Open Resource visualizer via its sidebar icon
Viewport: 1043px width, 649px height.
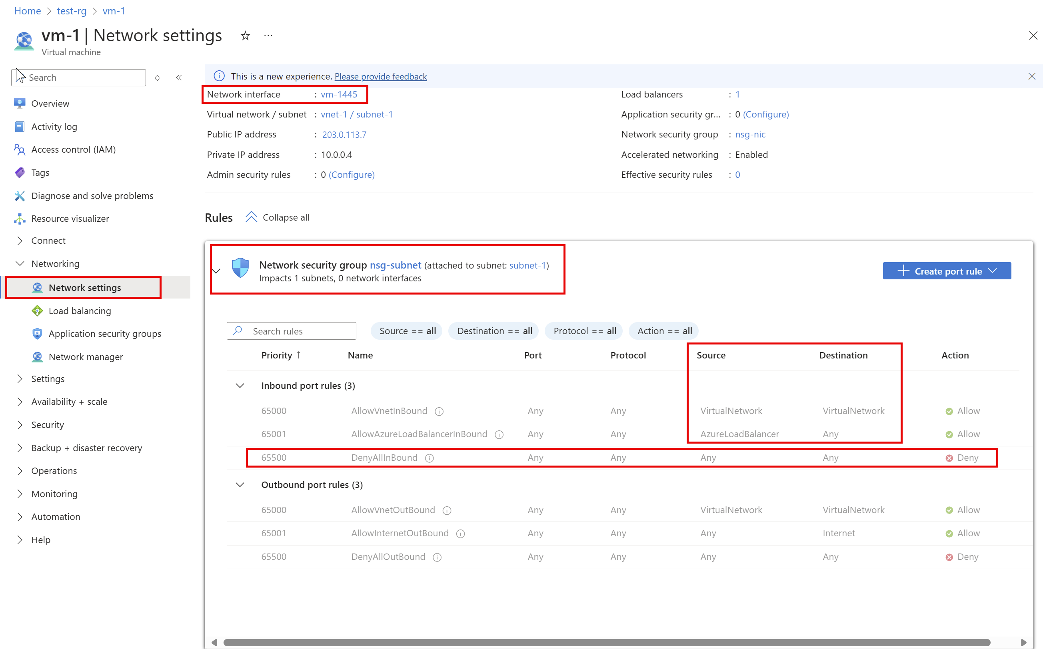tap(20, 219)
